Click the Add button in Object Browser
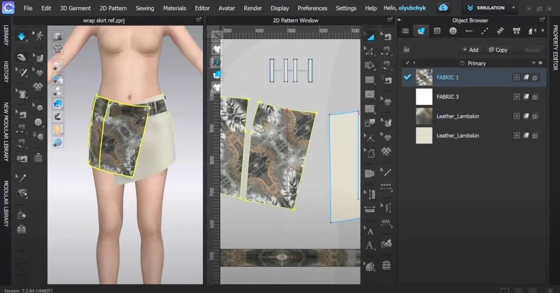The height and width of the screenshot is (293, 560). pyautogui.click(x=470, y=50)
